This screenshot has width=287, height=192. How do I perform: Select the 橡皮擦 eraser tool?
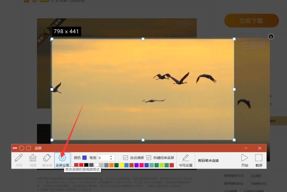tap(47, 160)
